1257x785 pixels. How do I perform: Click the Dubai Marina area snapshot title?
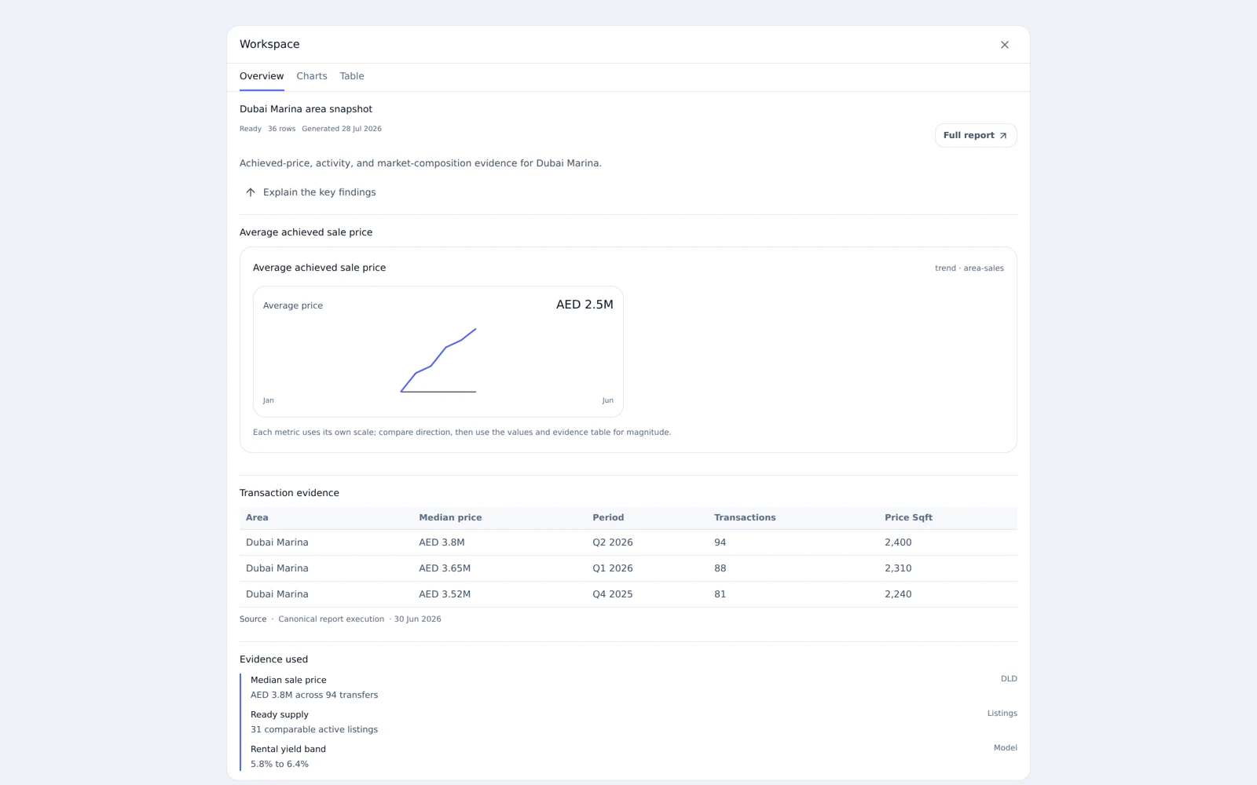pos(306,109)
